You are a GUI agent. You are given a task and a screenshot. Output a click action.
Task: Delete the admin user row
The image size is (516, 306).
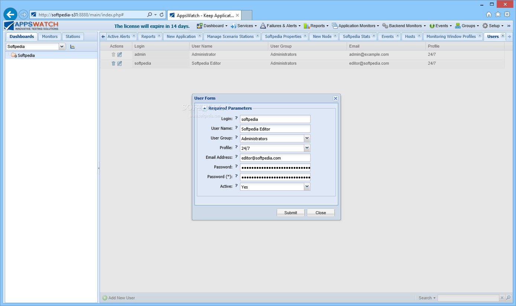tap(114, 55)
